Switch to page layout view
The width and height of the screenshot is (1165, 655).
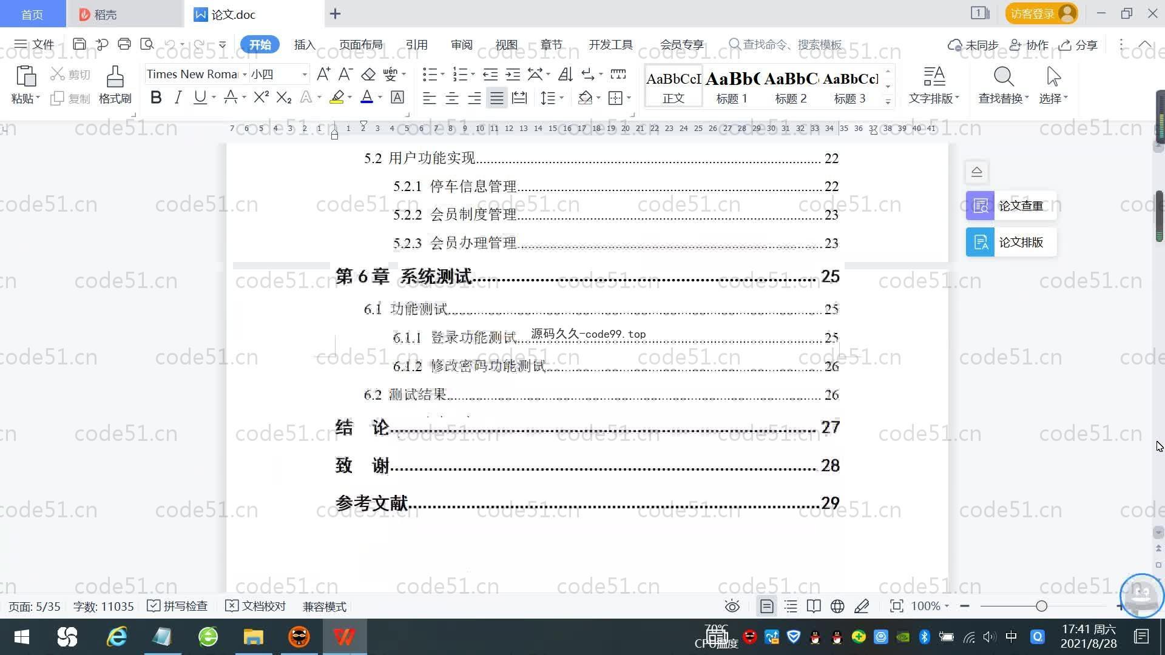tap(767, 606)
